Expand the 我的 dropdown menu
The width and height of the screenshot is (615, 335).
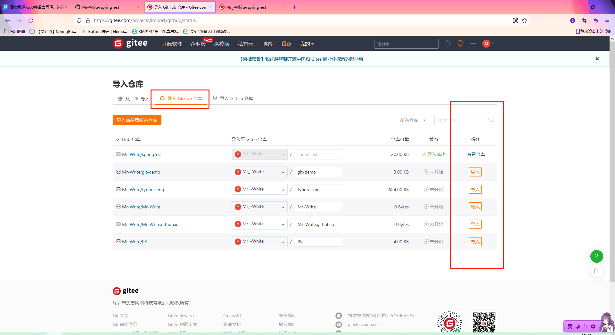pyautogui.click(x=307, y=44)
